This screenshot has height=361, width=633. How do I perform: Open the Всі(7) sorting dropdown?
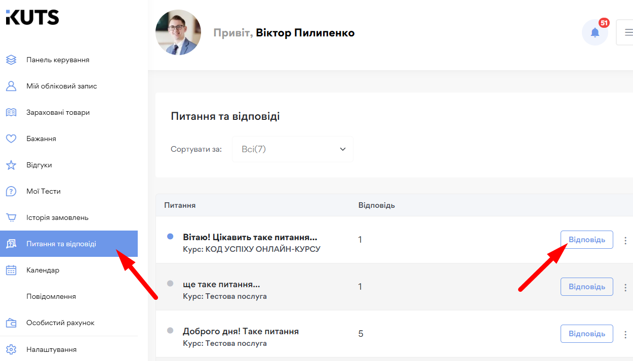pos(292,149)
